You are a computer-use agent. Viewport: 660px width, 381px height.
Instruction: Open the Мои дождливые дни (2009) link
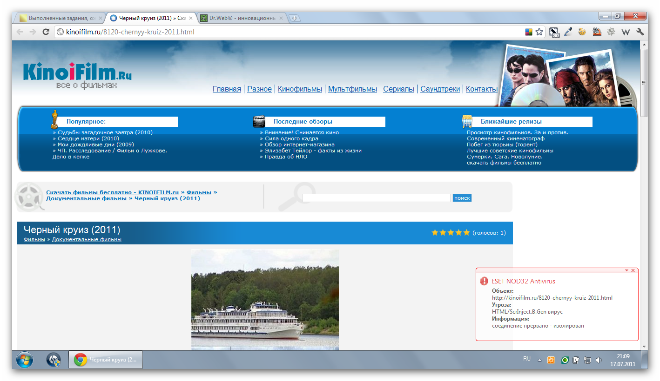pos(95,145)
